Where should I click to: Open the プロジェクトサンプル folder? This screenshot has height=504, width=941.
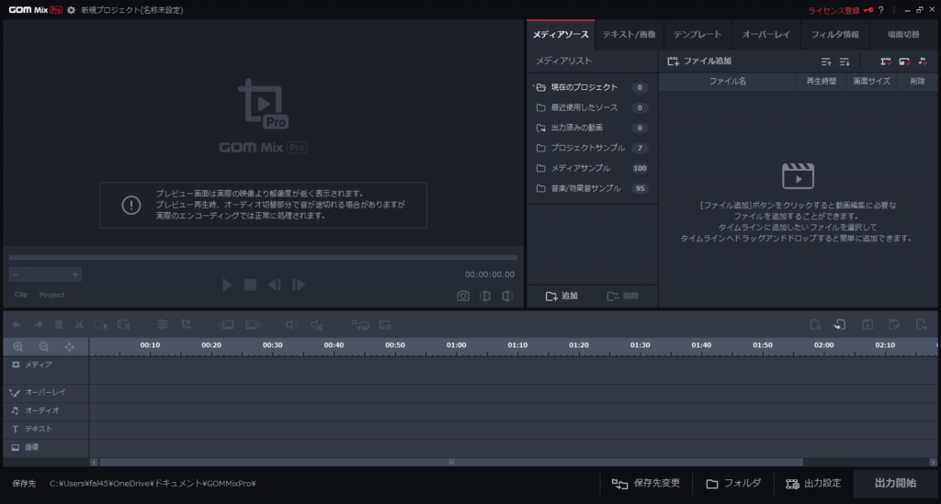click(586, 148)
